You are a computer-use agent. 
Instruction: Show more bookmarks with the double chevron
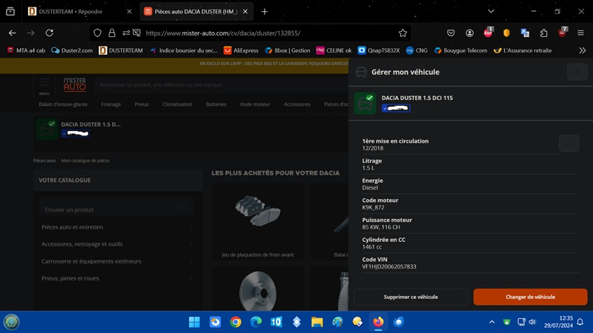[583, 50]
